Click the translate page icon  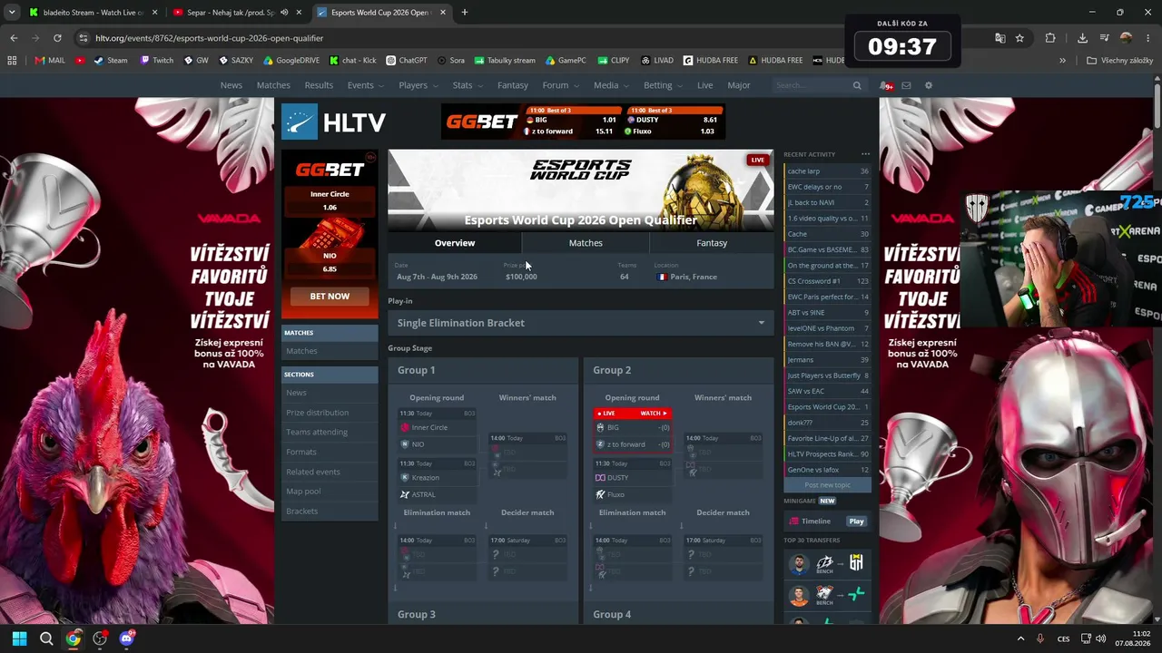tap(1000, 38)
